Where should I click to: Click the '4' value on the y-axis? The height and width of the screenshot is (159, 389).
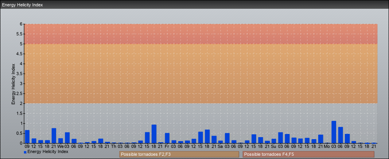21,64
